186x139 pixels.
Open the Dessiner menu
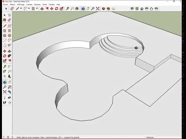37,5
